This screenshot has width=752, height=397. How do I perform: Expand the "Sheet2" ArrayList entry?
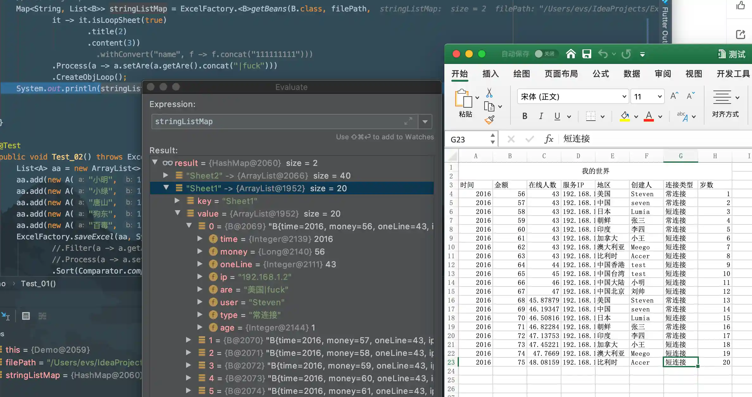click(166, 175)
